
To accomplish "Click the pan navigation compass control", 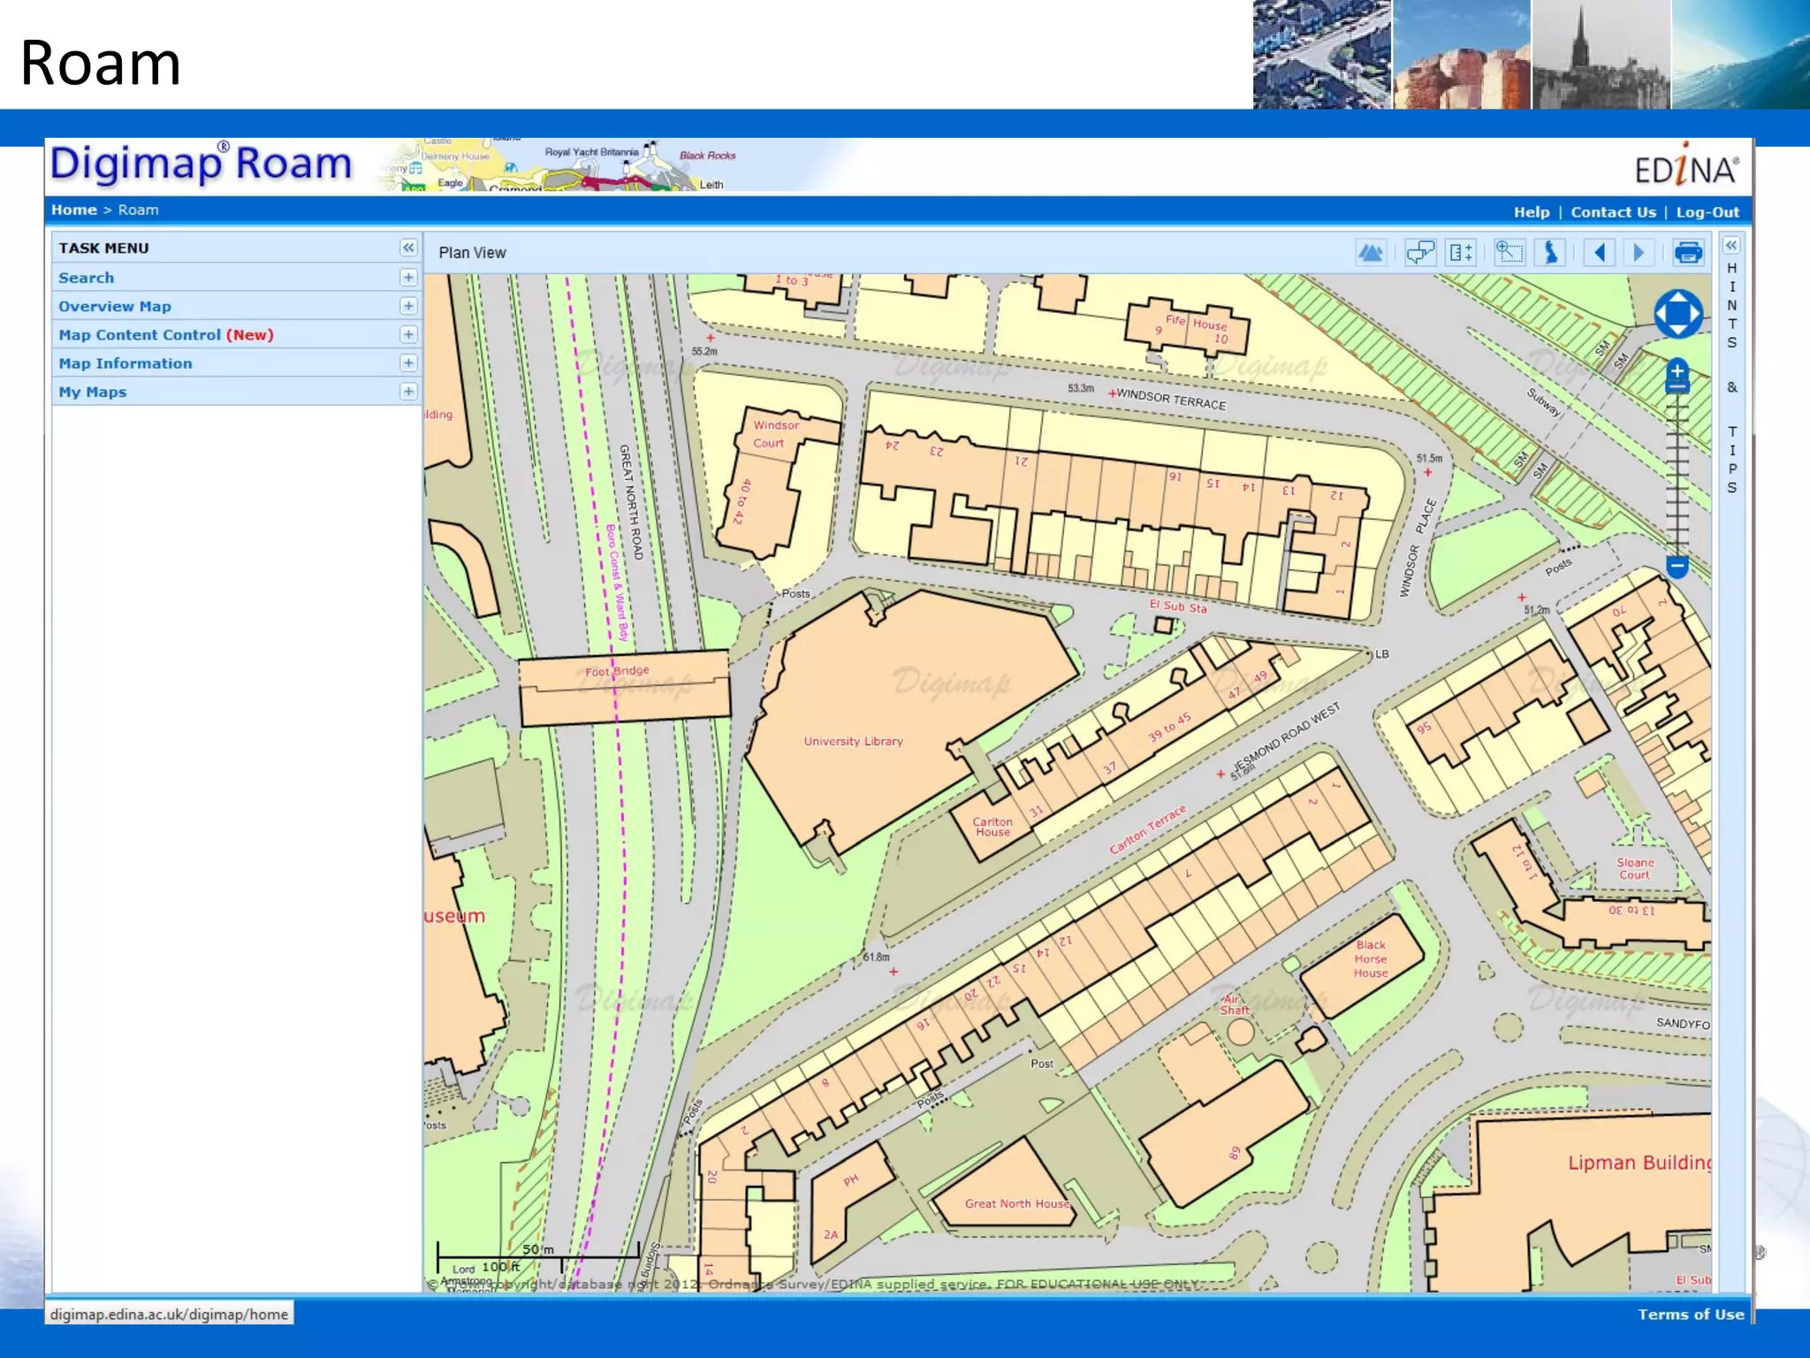I will coord(1677,314).
